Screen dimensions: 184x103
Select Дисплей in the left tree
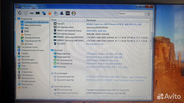tap(25, 56)
